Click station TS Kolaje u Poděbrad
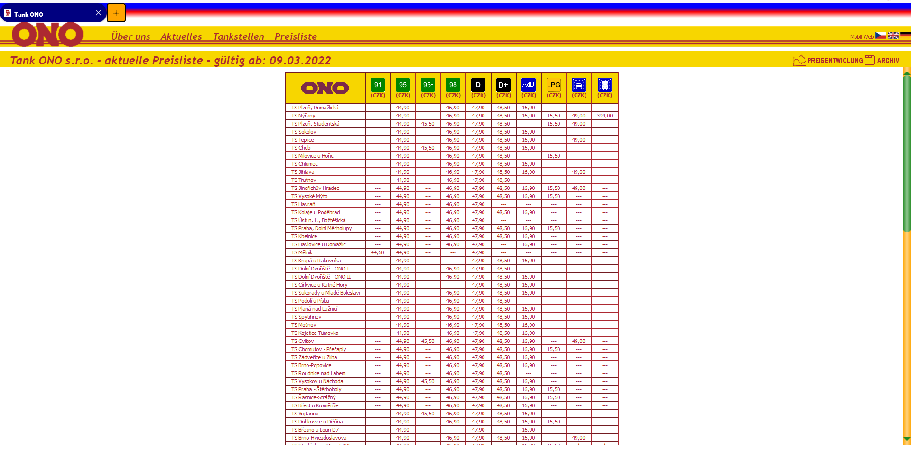Viewport: 911px width, 450px height. coord(316,212)
